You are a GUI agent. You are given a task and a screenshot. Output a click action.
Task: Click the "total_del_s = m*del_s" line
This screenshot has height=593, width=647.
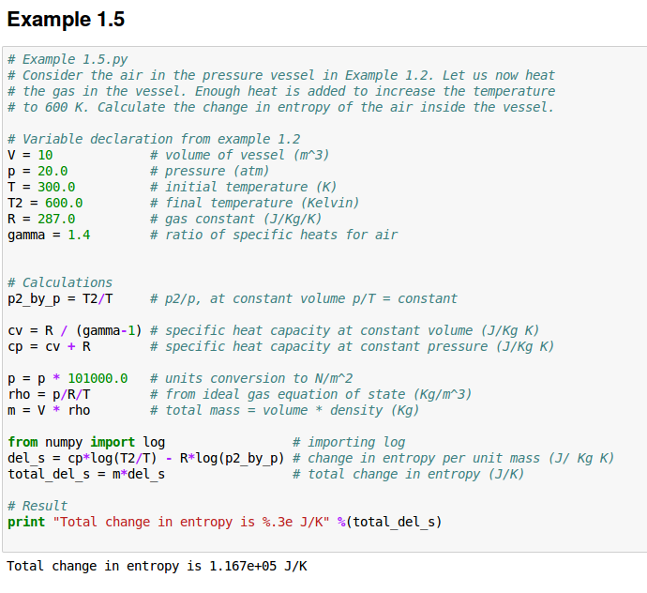[x=86, y=474]
